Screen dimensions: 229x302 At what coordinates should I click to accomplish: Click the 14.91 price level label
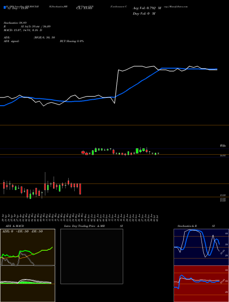click(x=223, y=156)
